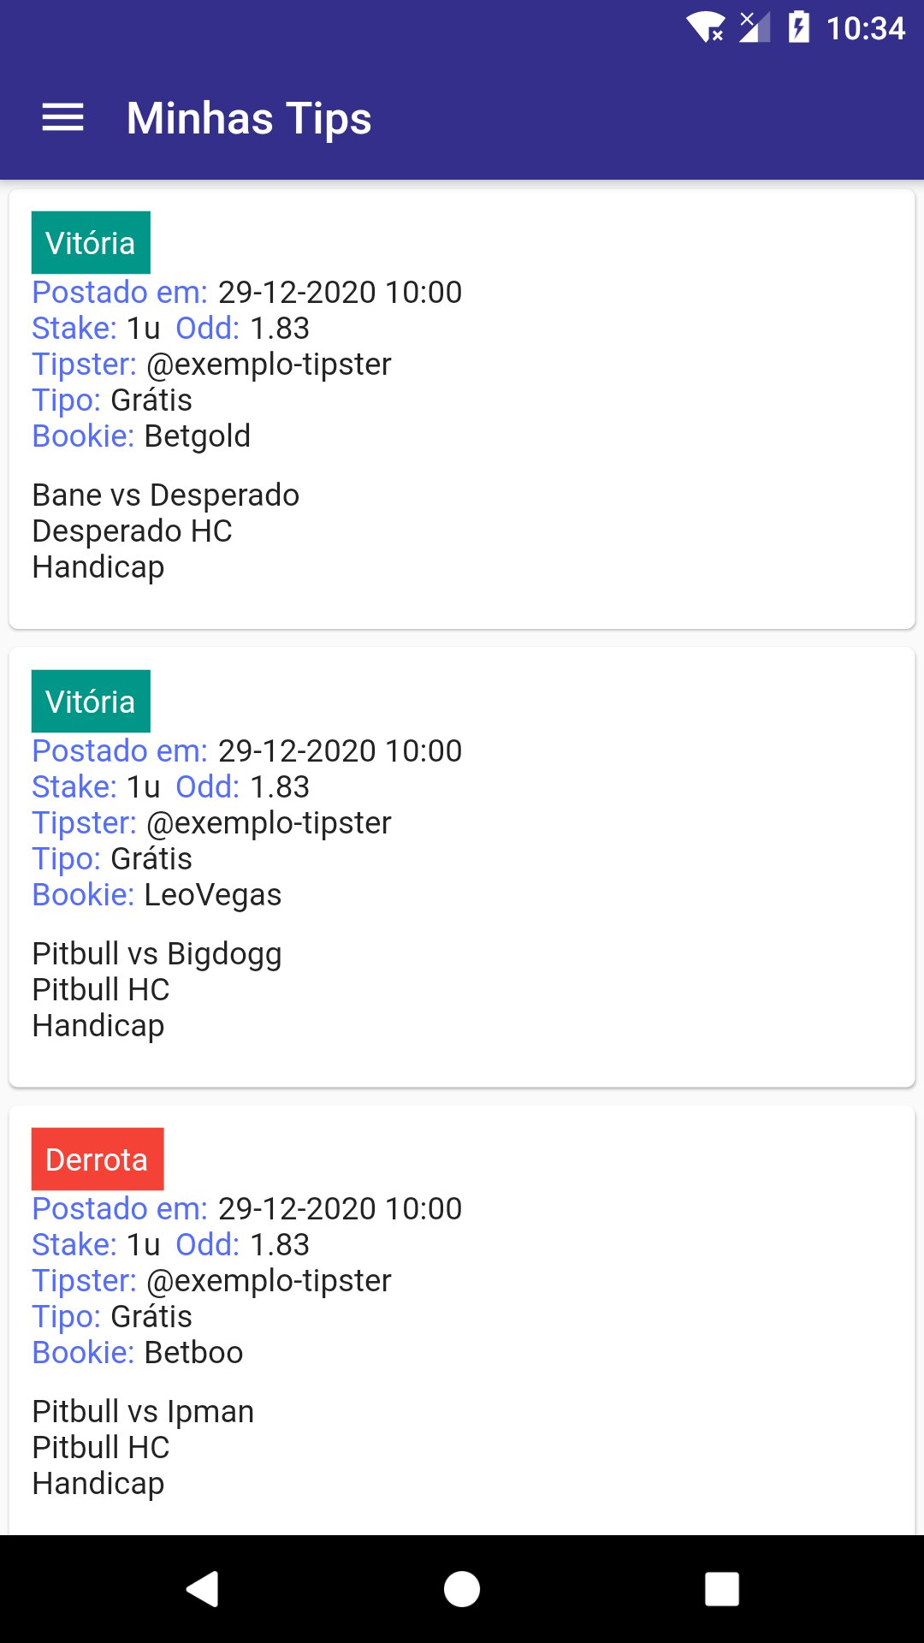This screenshot has height=1643, width=924.
Task: Select the red Derrota badge
Action: (x=97, y=1160)
